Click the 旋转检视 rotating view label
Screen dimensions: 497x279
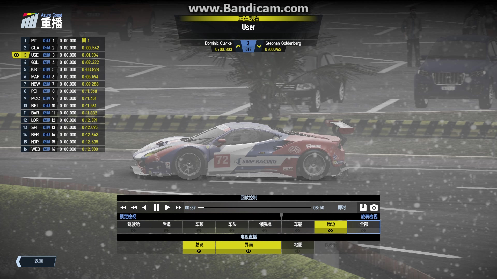click(x=369, y=216)
